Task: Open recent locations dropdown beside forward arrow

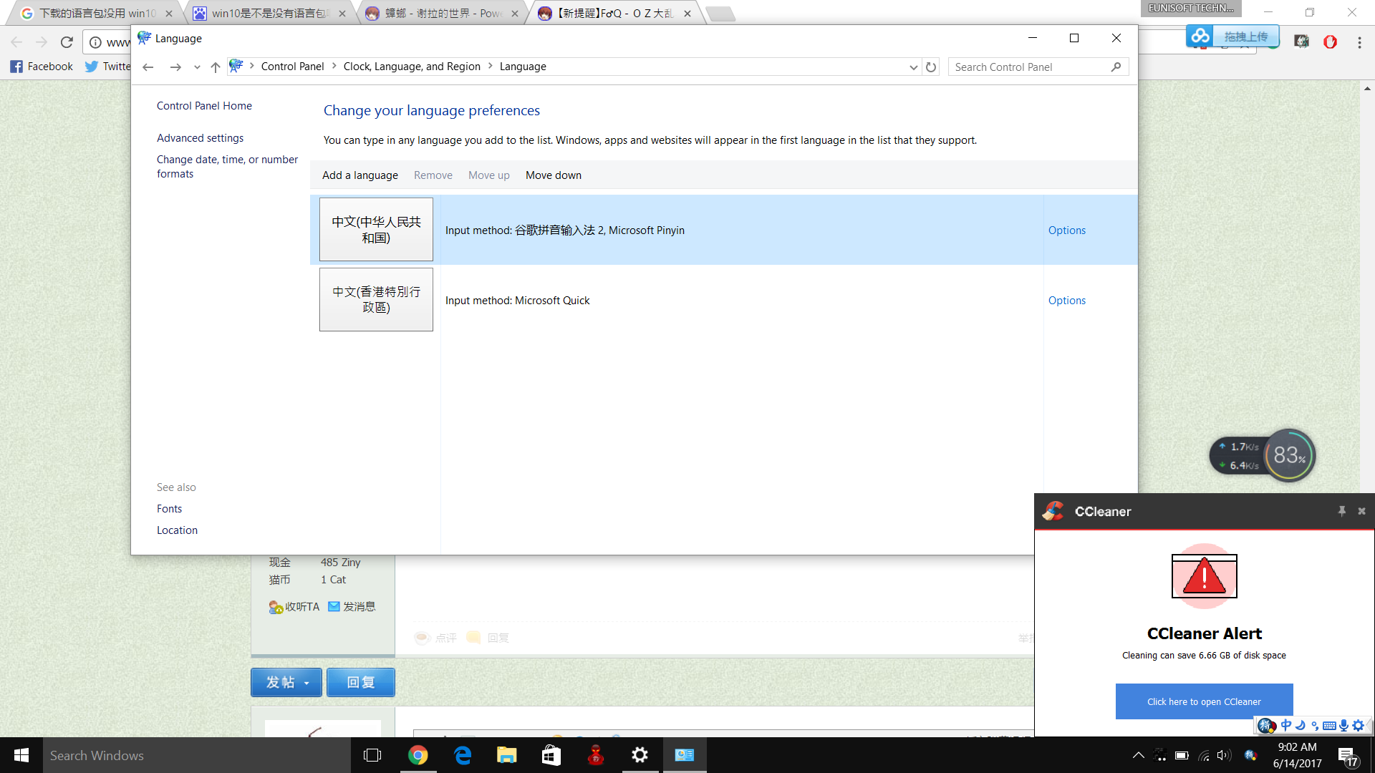Action: click(x=197, y=67)
